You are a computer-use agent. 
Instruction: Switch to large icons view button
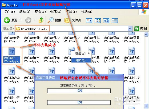click(x=89, y=20)
